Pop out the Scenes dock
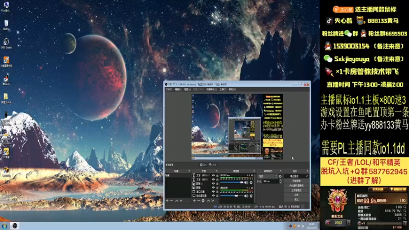This screenshot has width=409, height=230. pyautogui.click(x=189, y=171)
